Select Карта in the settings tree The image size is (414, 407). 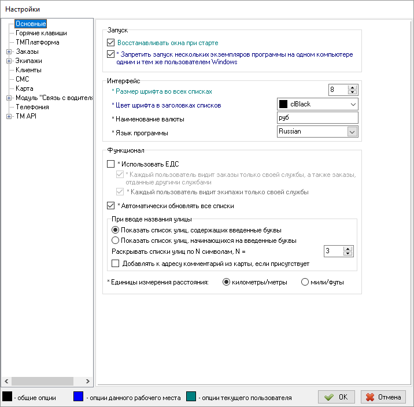point(24,88)
